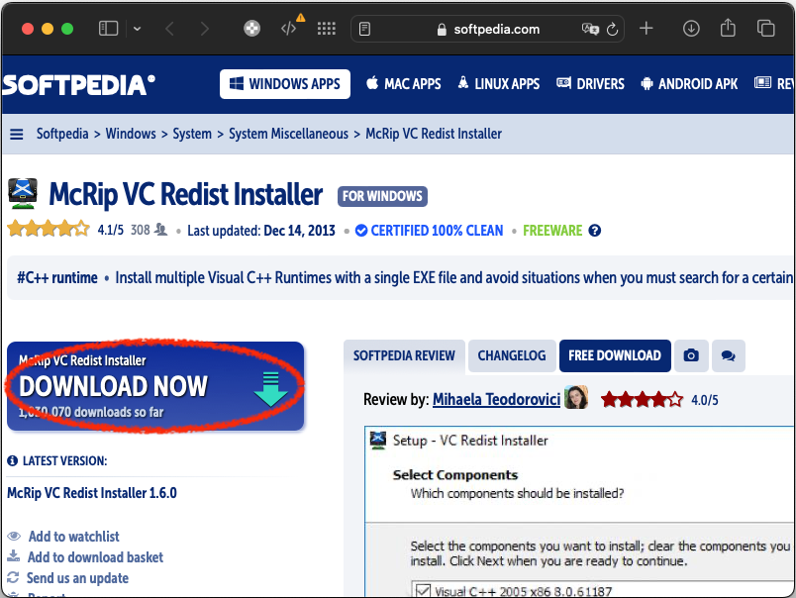
Task: Click the 308 user votes icon
Action: 161,230
